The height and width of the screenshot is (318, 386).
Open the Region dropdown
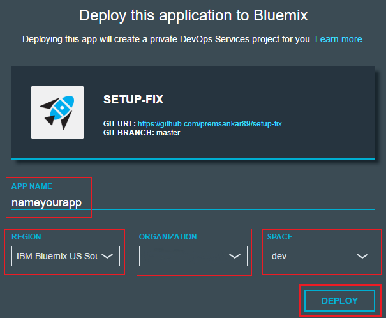(x=66, y=256)
